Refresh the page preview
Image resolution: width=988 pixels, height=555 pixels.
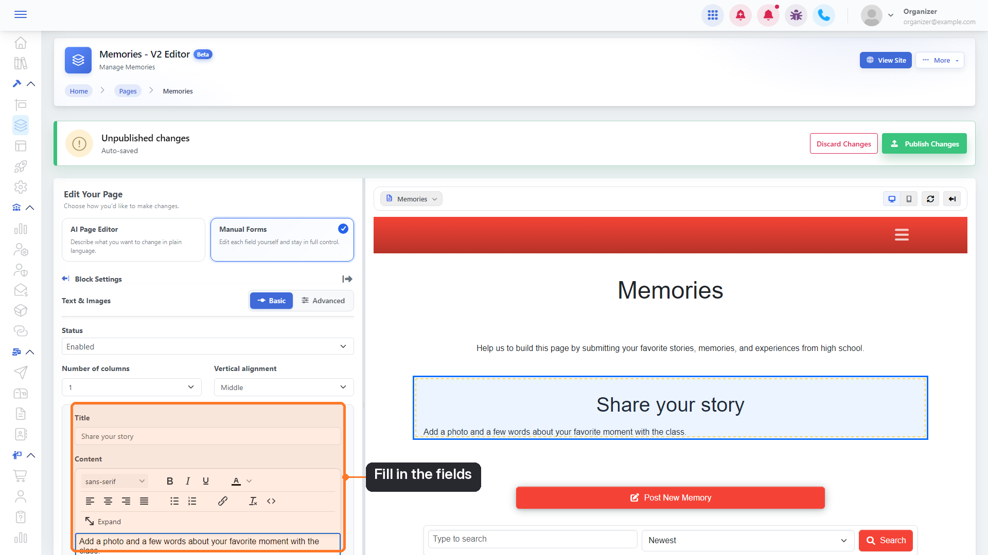click(x=930, y=199)
